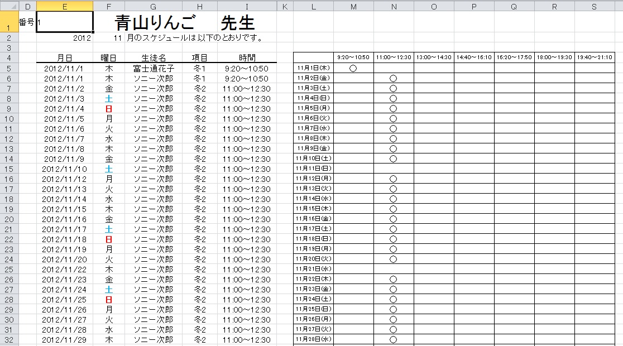Select the column S header
The height and width of the screenshot is (346, 623).
595,6
